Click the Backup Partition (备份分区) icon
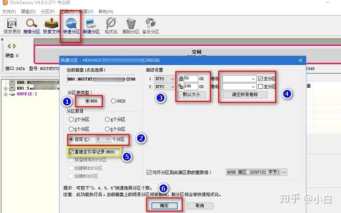Viewport: 341px width, 213px height. tap(151, 24)
